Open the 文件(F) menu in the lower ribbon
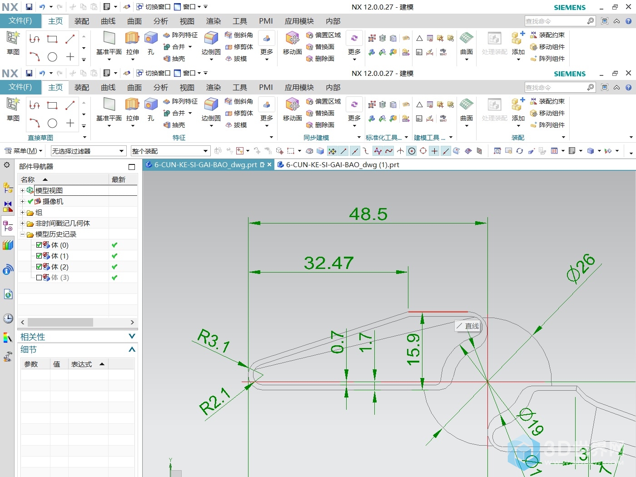Screen dimensions: 636x477 coord(20,87)
